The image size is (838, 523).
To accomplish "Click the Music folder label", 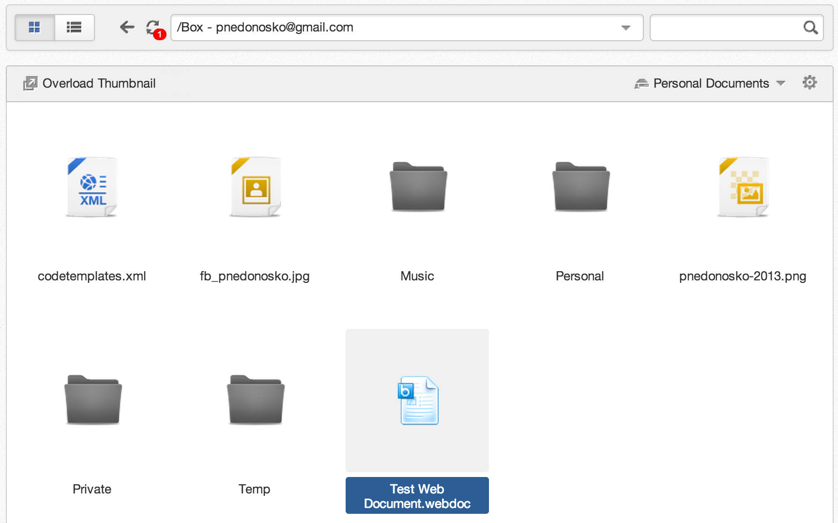I will click(417, 276).
